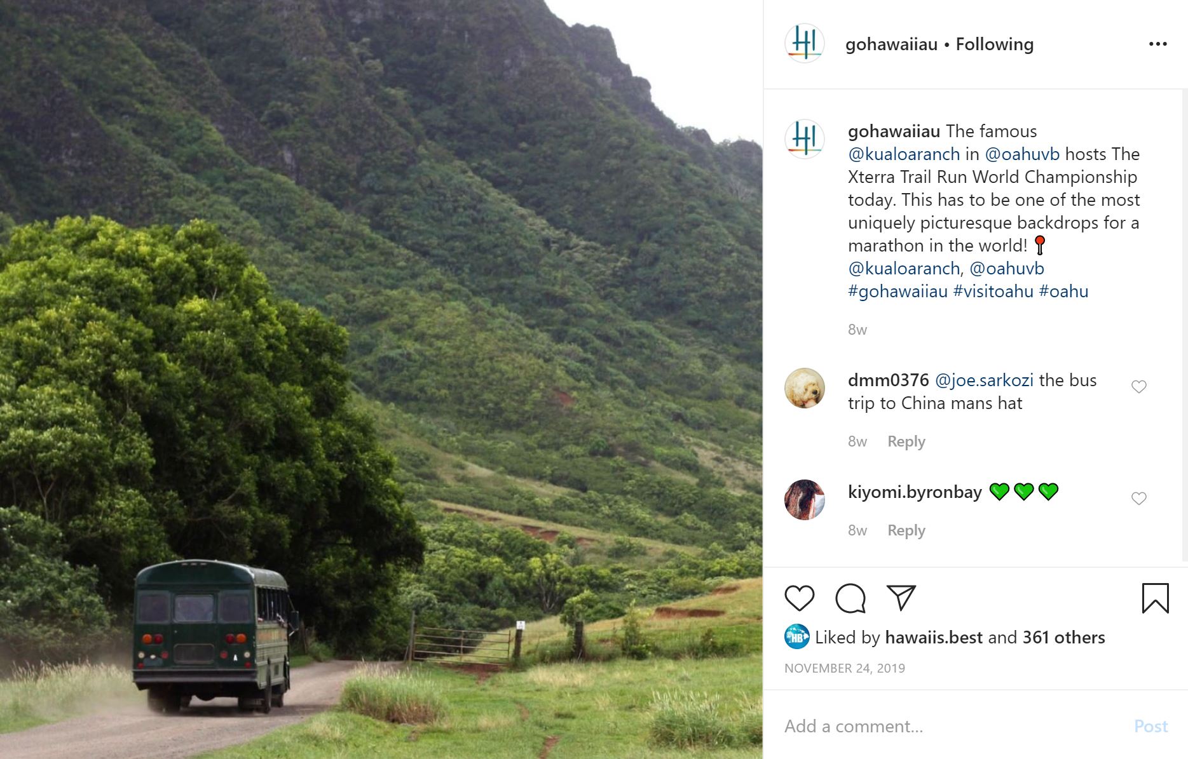This screenshot has height=759, width=1188.
Task: Visit the @joe.sarkozi mention
Action: 984,380
